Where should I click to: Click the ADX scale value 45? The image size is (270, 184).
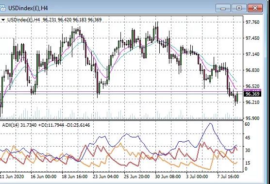(247, 138)
